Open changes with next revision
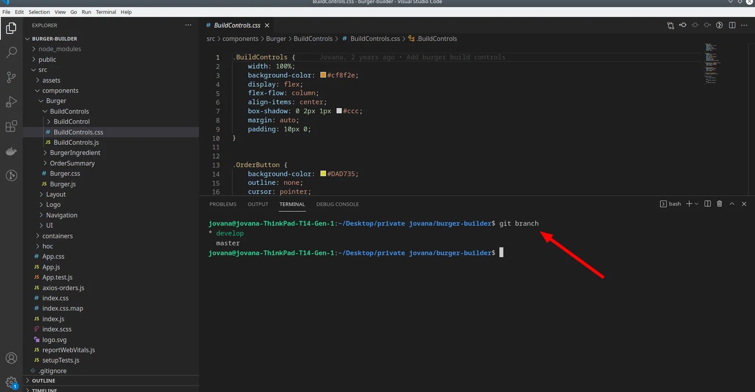 pos(707,25)
